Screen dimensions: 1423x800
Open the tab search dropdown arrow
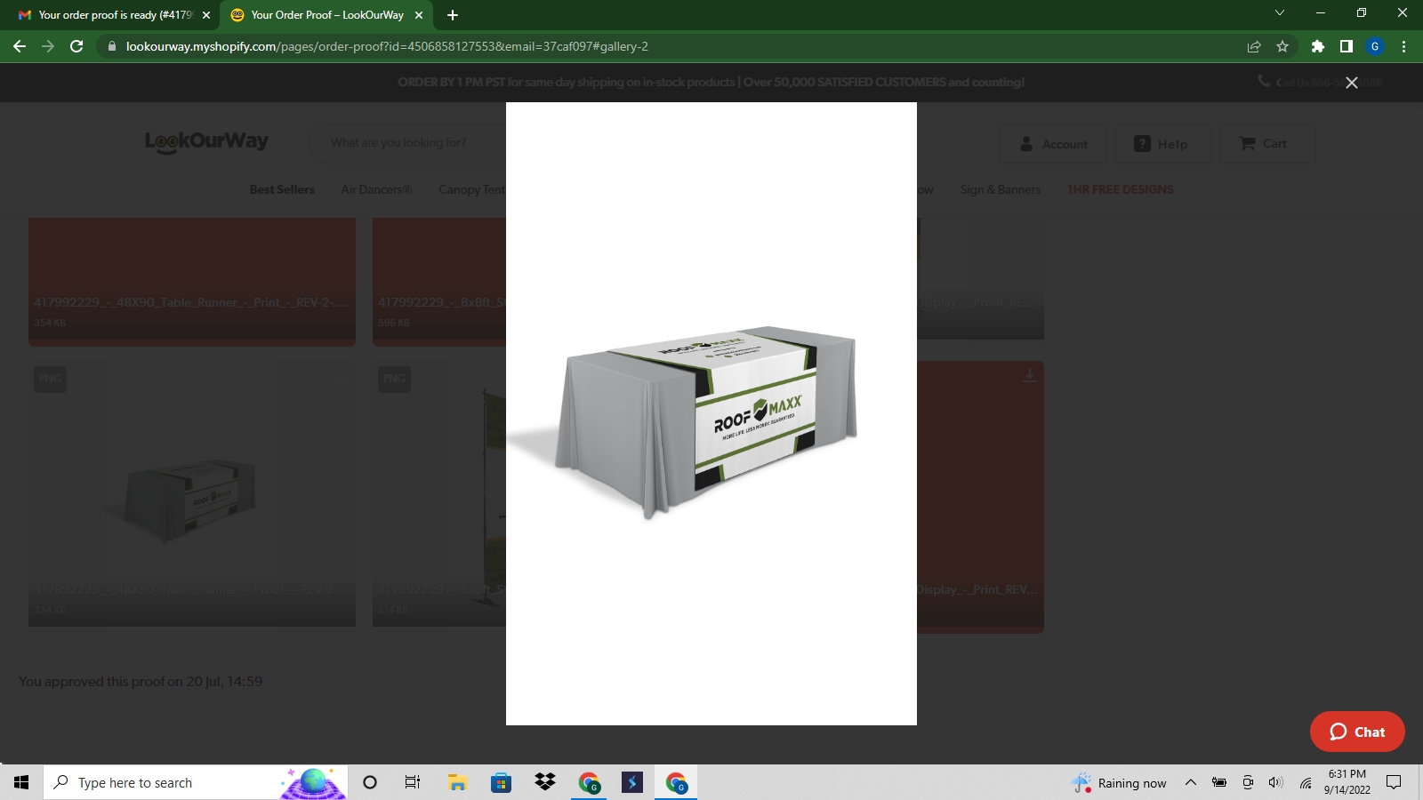point(1280,13)
